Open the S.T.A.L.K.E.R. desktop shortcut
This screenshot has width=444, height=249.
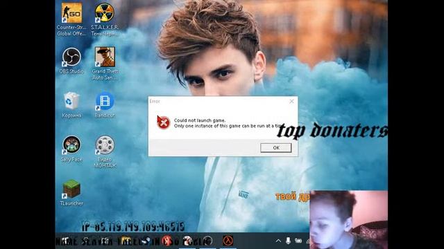pyautogui.click(x=105, y=19)
